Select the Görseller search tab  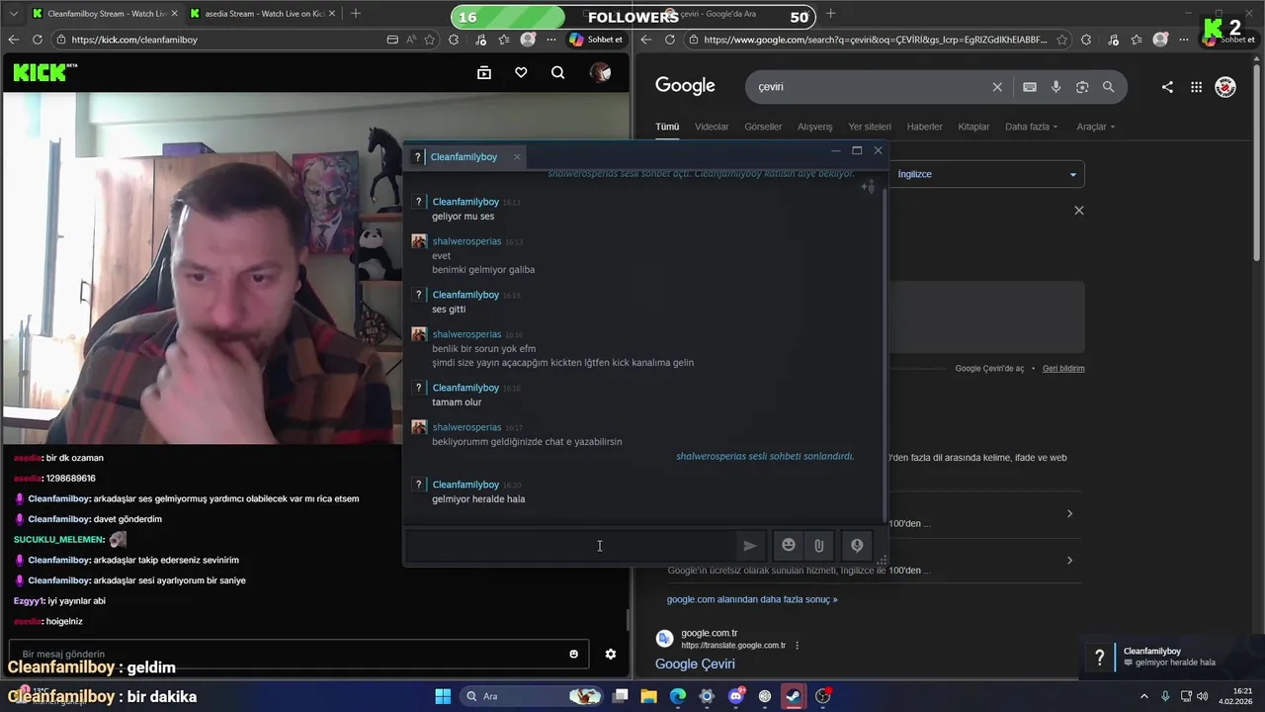[763, 127]
